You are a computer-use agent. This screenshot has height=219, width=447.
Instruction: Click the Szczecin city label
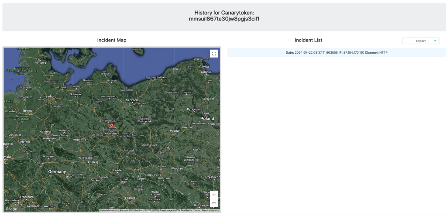[131, 100]
